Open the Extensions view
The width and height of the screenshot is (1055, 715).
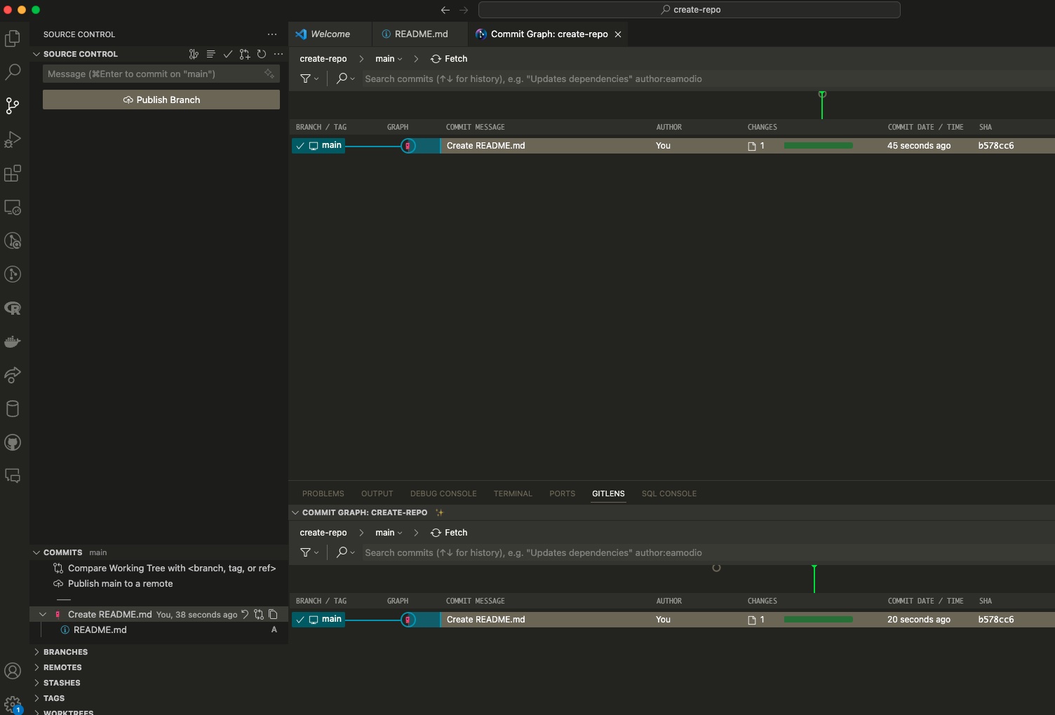13,173
